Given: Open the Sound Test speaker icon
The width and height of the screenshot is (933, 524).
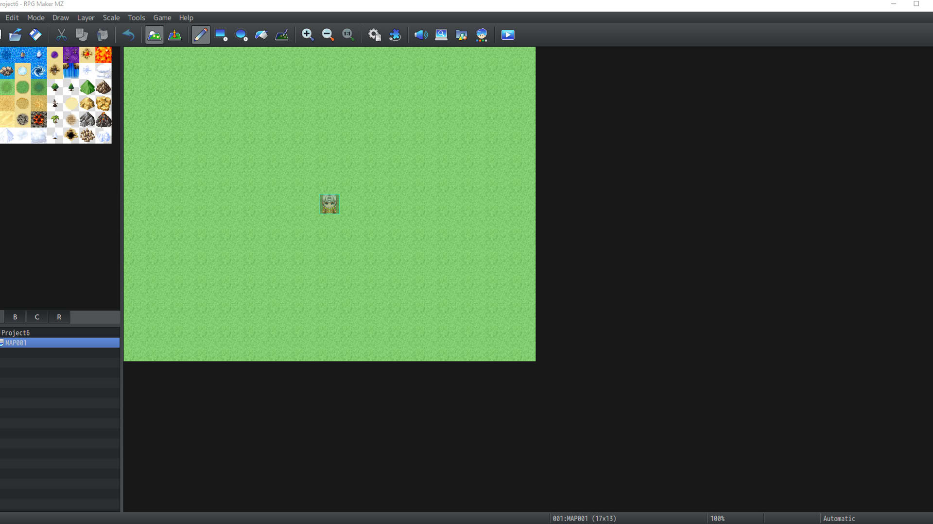Looking at the screenshot, I should click(421, 35).
